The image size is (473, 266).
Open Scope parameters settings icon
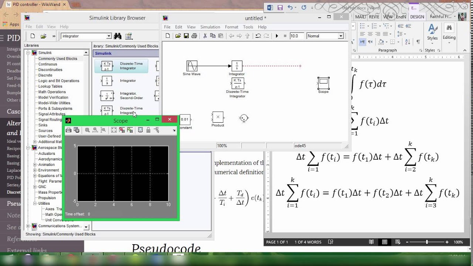pos(76,130)
